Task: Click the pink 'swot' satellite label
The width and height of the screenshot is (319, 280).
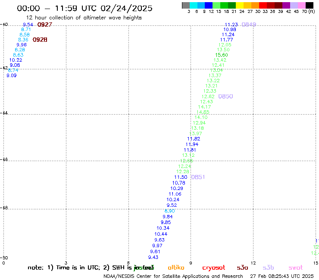Action: coord(296,268)
